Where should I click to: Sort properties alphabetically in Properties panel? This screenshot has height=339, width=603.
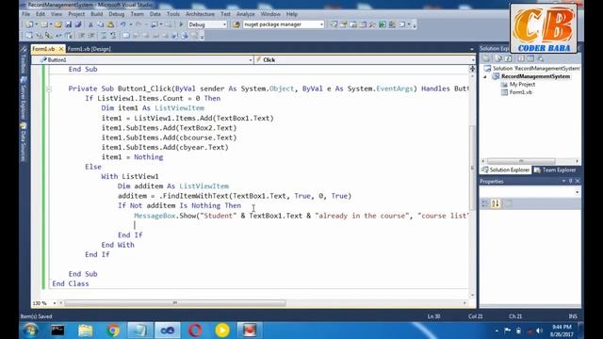coord(496,203)
